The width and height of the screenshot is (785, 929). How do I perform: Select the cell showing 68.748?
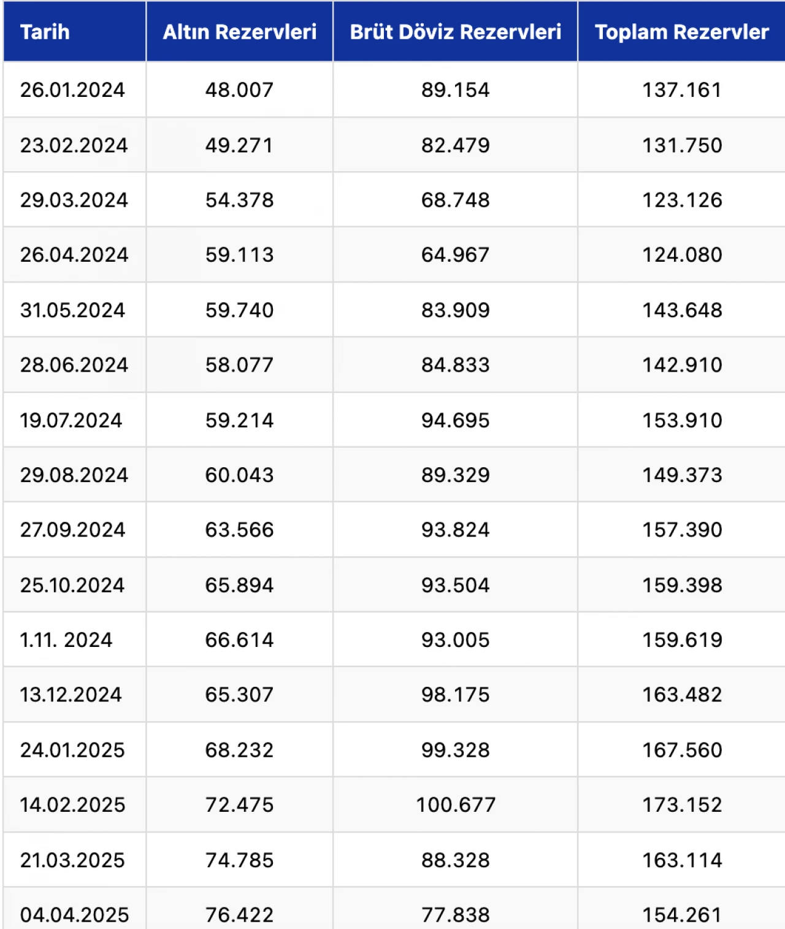(455, 200)
